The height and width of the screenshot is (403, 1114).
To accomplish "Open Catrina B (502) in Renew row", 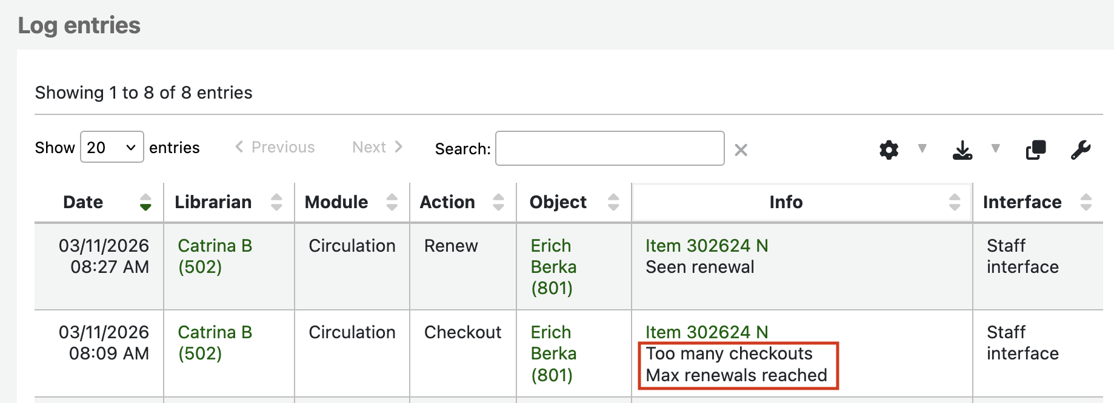I will coord(215,256).
